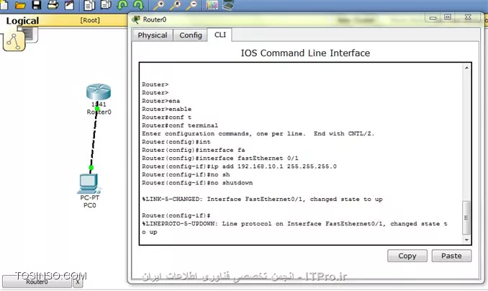Click the Router0 taskbar button at the bottom
Viewport: 488px width, 291px height.
pos(37,282)
